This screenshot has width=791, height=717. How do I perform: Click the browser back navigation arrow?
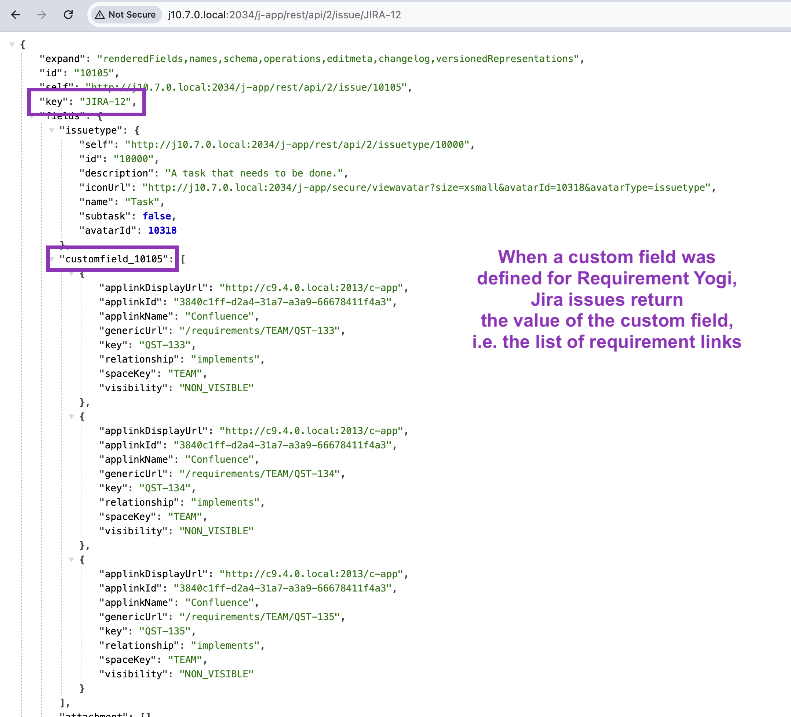tap(15, 15)
